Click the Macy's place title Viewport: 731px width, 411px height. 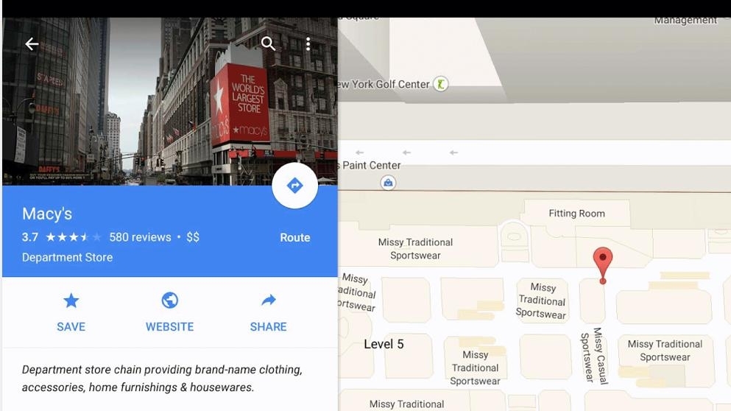(47, 214)
